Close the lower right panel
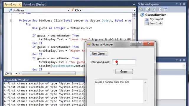Screen dimensions: 189x106 (184, 60)
